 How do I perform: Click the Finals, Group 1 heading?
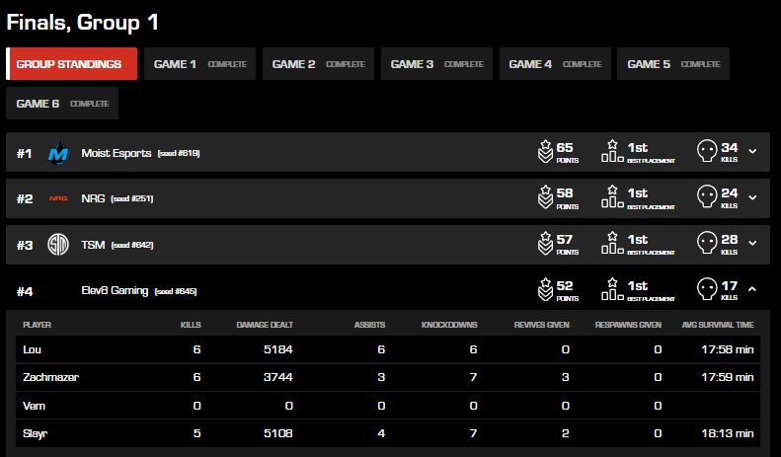click(82, 23)
